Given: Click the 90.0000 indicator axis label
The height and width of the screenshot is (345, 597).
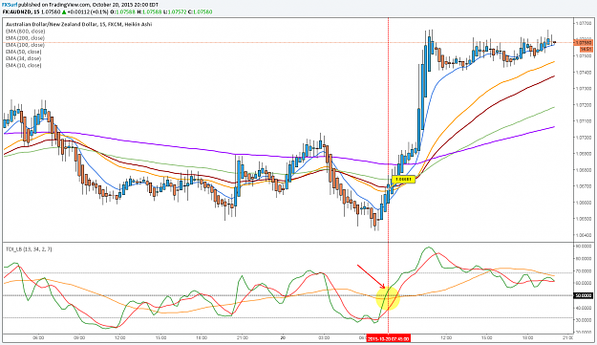Looking at the screenshot, I should click(585, 247).
